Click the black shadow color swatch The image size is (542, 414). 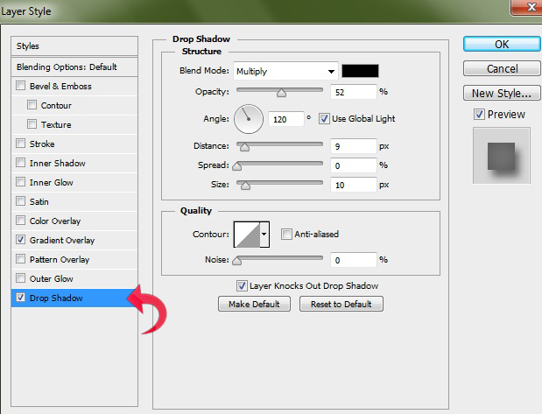click(360, 72)
